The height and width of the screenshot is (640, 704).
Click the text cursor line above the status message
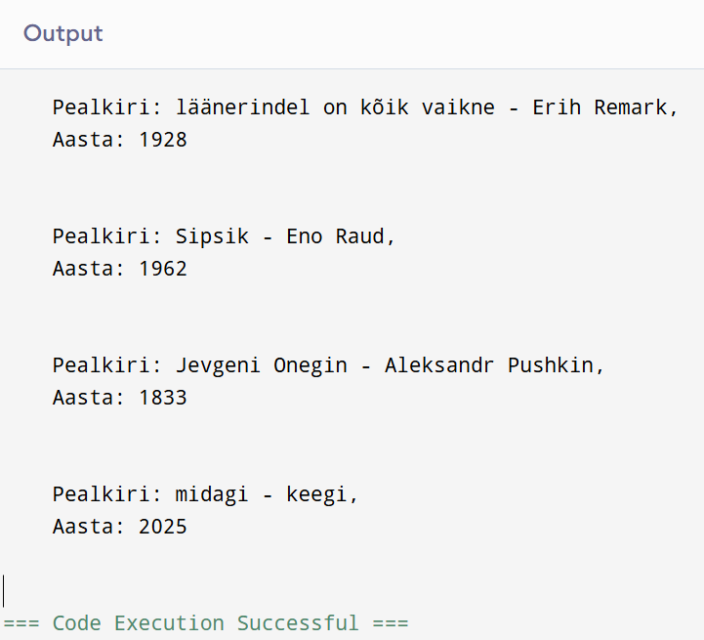pos(4,590)
